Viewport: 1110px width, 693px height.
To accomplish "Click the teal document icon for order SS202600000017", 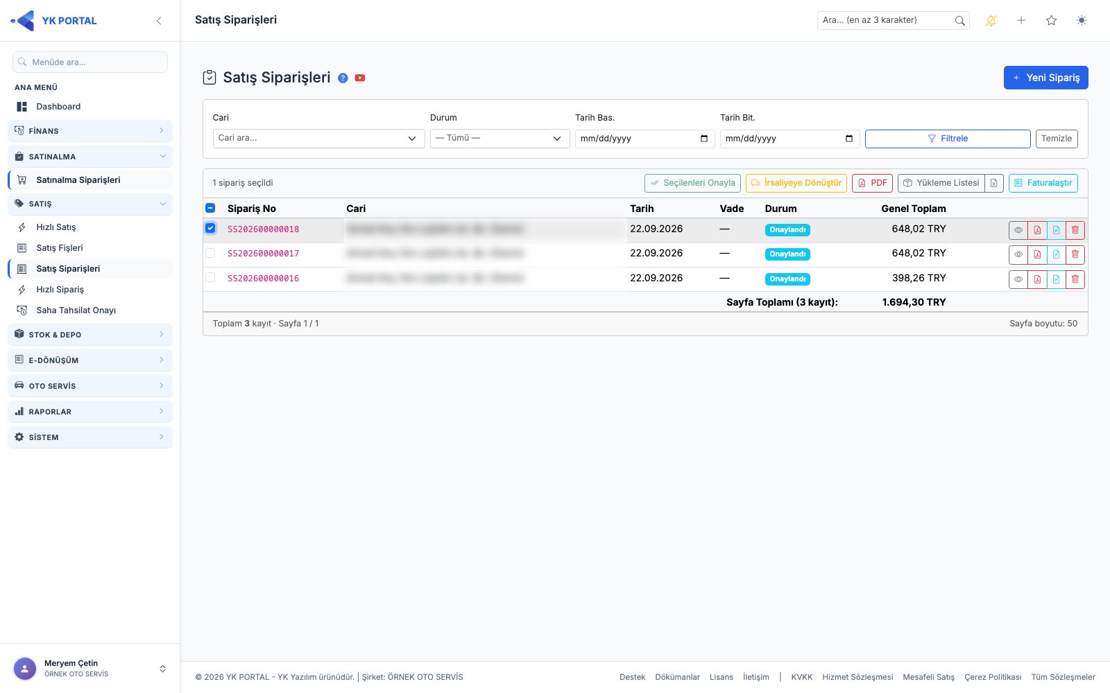I will [1056, 254].
